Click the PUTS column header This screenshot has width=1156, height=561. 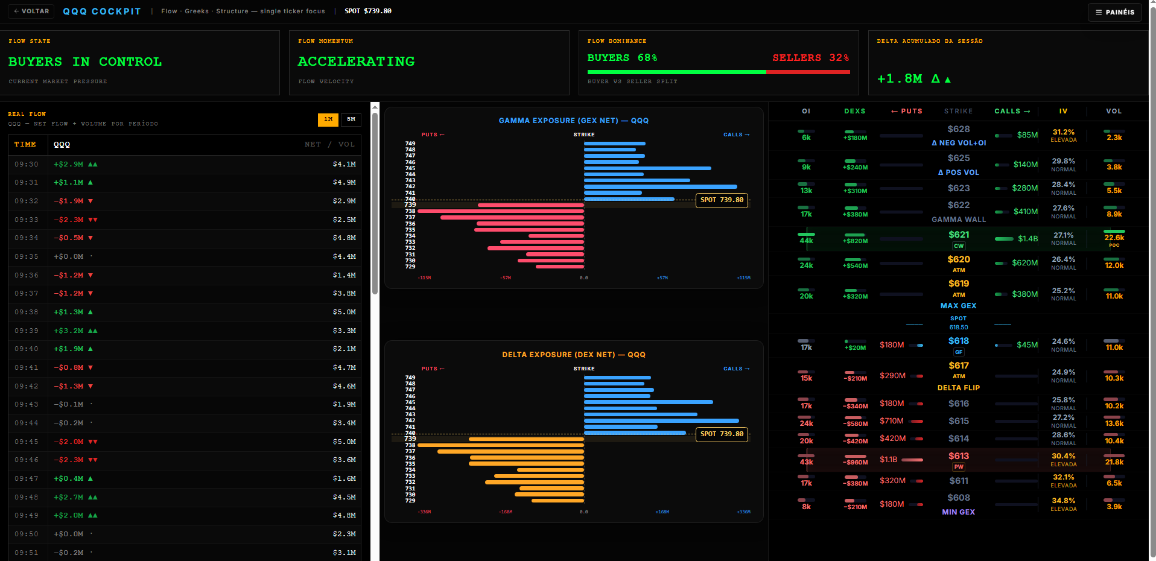click(x=907, y=111)
